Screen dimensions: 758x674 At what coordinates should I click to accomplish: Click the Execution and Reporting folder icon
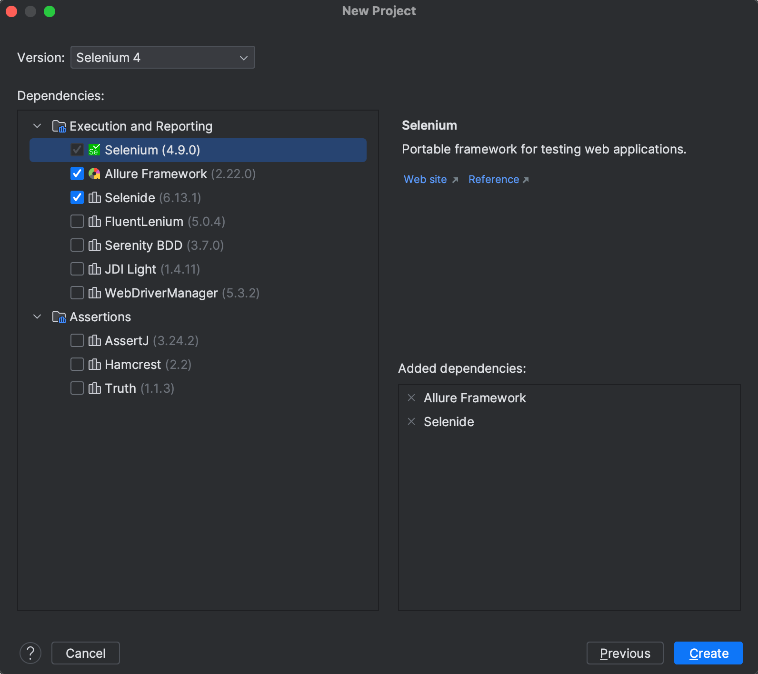(x=59, y=126)
